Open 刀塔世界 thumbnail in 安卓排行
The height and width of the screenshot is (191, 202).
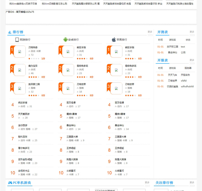pyautogui.click(x=68, y=88)
